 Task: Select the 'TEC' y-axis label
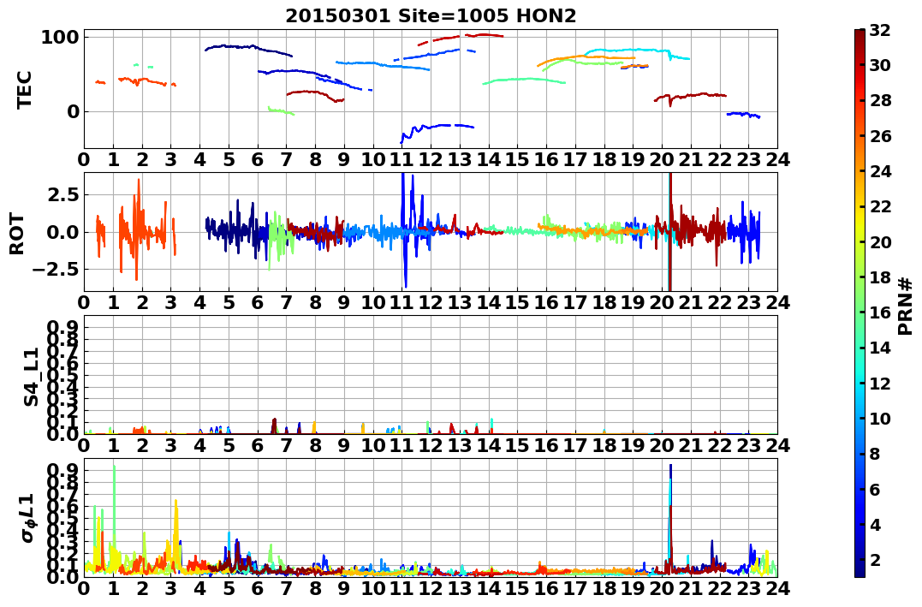tap(24, 89)
